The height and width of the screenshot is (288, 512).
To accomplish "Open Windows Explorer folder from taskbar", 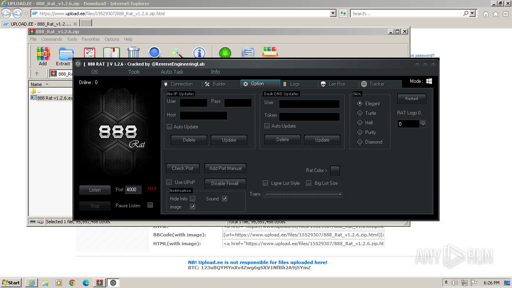I will point(45,283).
